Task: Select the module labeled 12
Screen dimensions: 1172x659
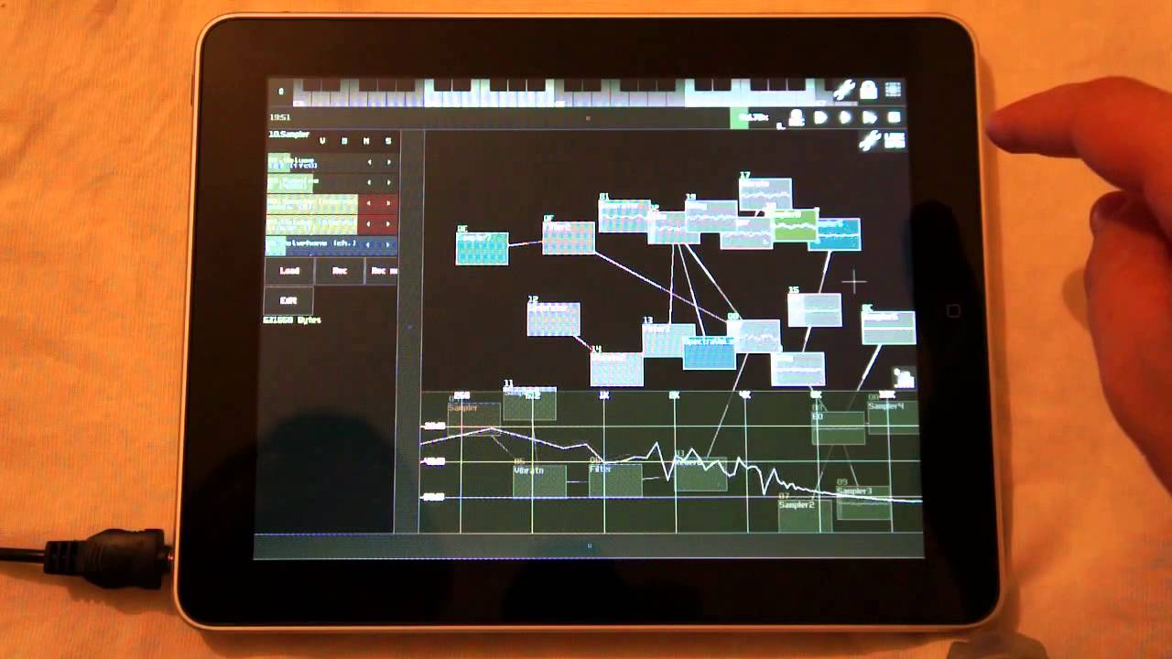Action: (x=553, y=319)
